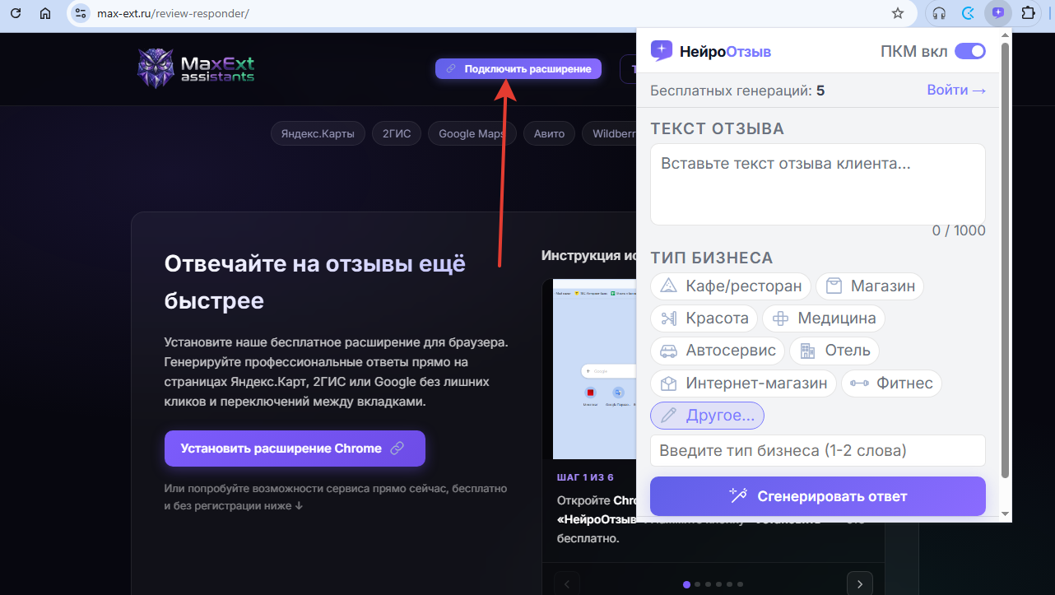Deselect the Другое... business chip
The image size is (1055, 595).
(707, 416)
